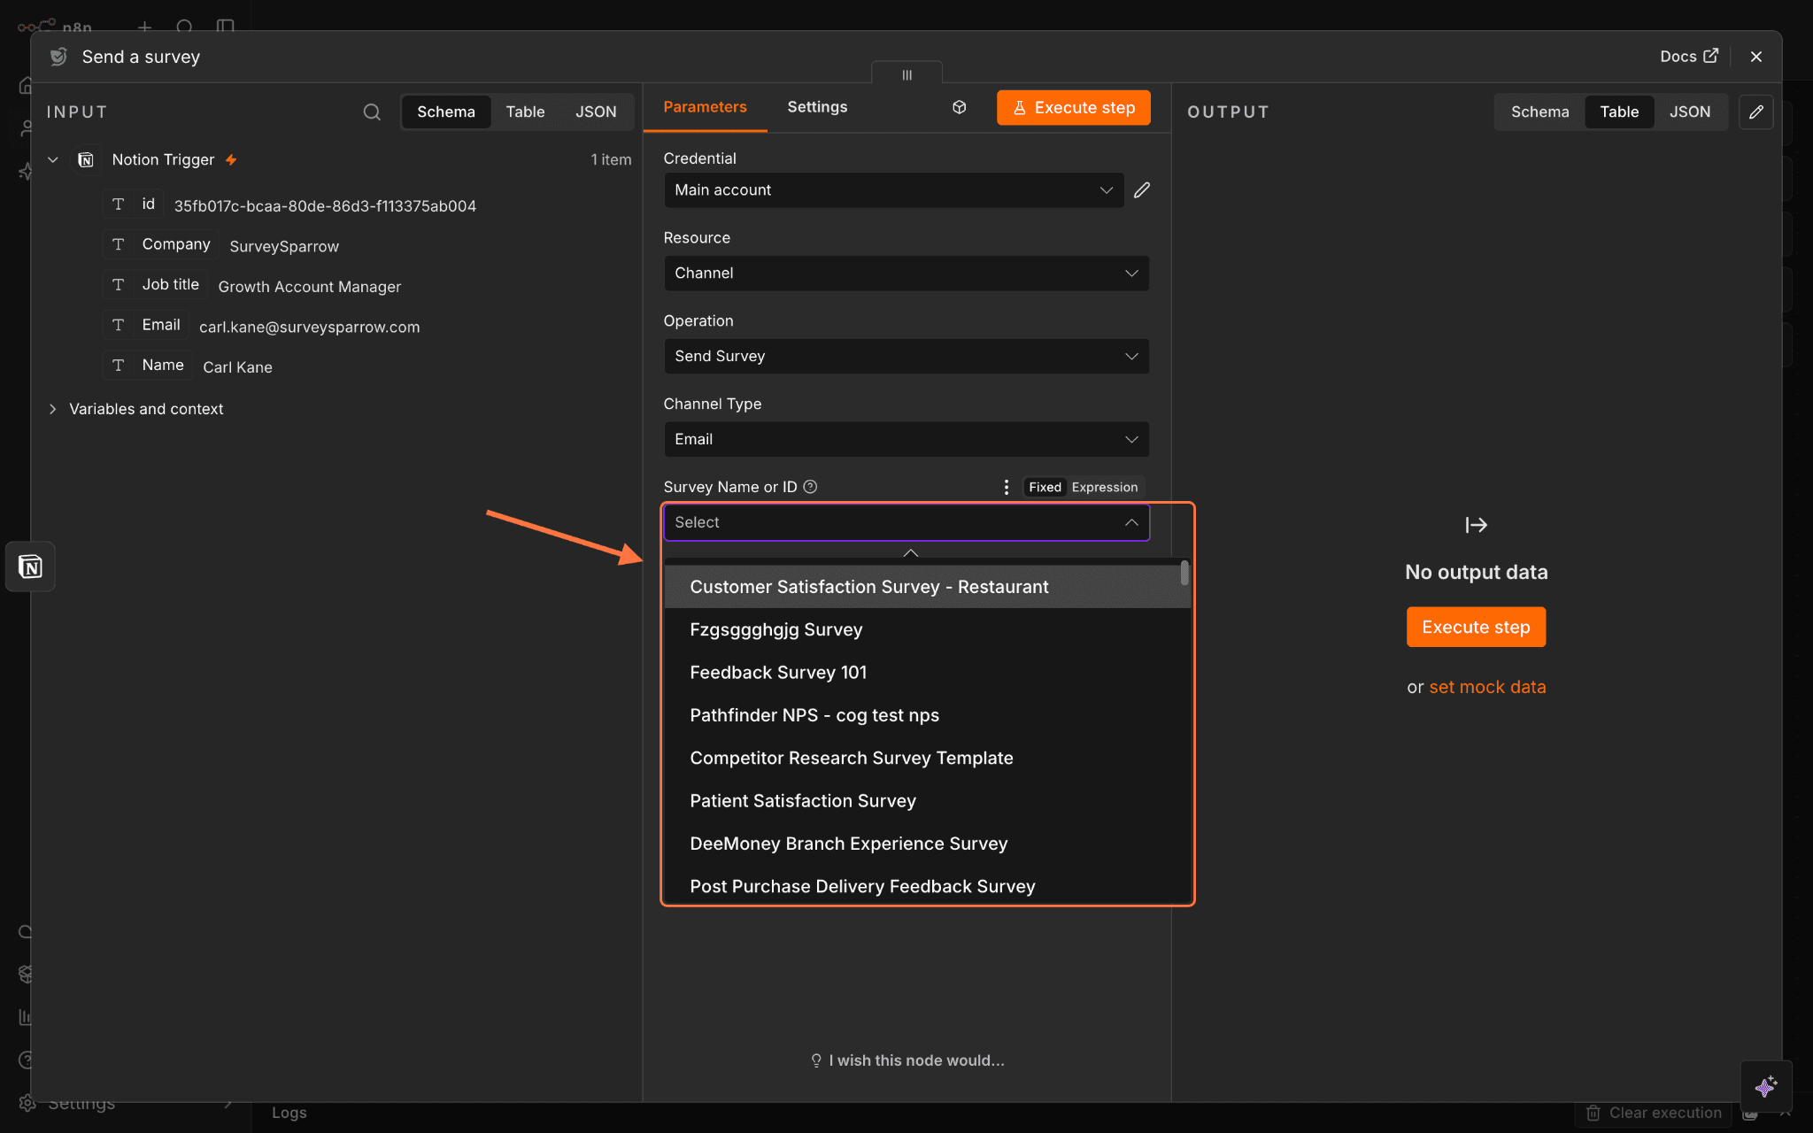Click the node cube icon beside Settings

point(959,107)
